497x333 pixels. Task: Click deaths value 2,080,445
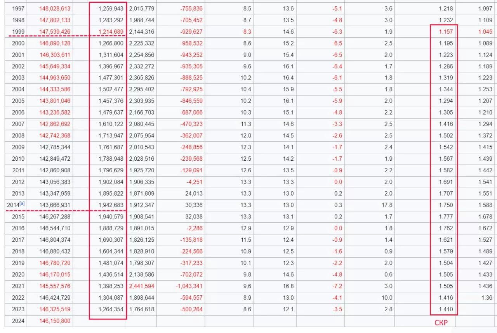[142, 124]
